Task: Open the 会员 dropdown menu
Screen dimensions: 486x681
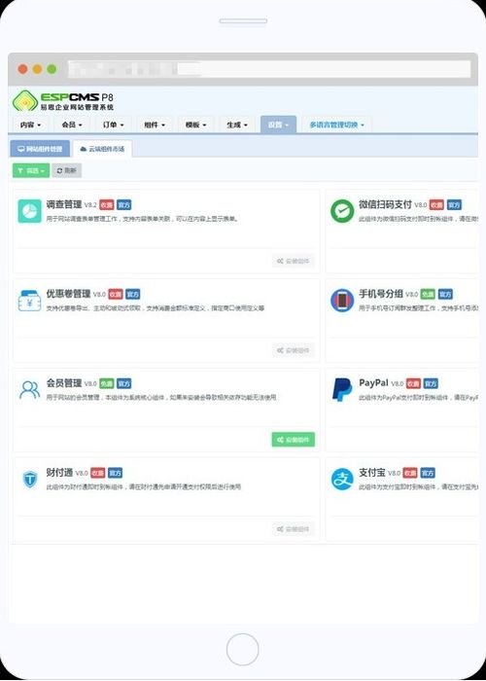Action: (72, 125)
